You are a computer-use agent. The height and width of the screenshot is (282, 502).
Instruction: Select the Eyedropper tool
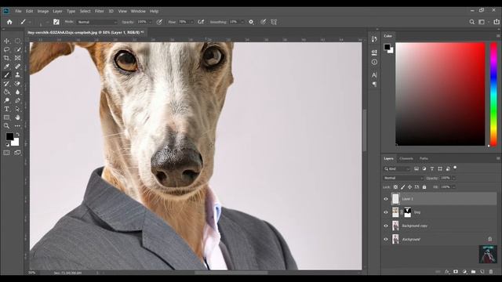pos(6,67)
